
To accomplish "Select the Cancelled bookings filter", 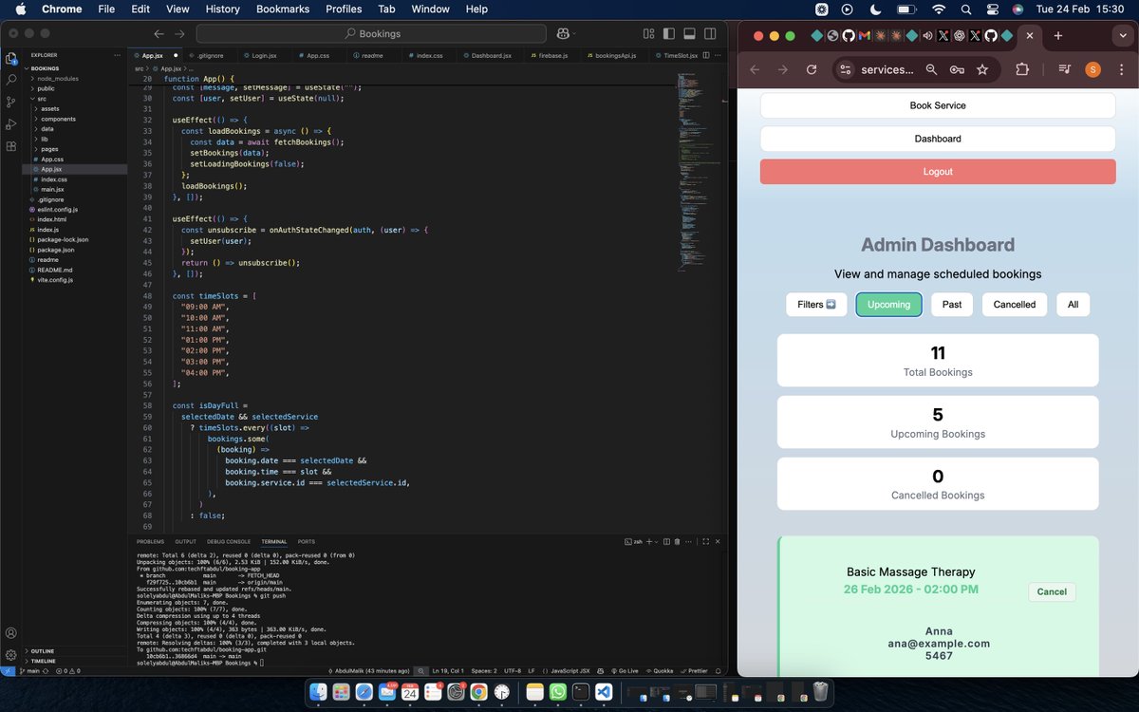I will tap(1015, 305).
